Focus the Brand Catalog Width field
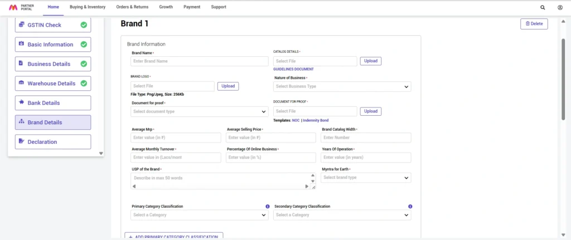The image size is (571, 240). click(366, 138)
